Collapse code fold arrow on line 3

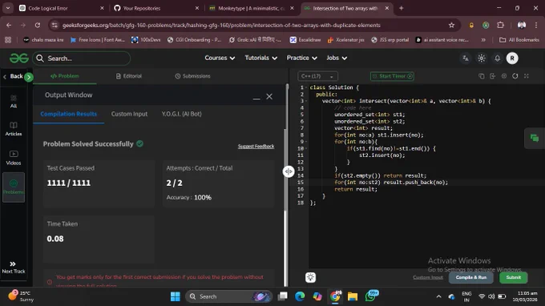point(306,101)
